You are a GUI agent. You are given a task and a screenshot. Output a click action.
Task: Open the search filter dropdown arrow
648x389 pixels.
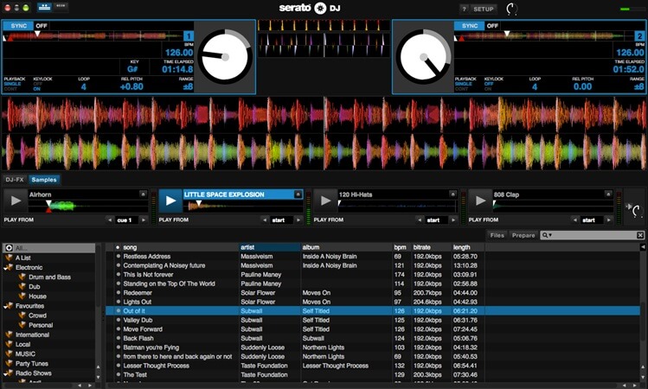[550, 235]
